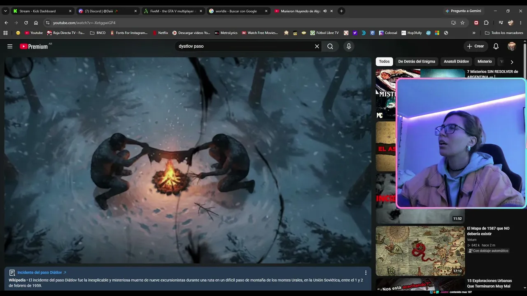Switch to worldle - Buscar con Google tab
Viewport: 527px width, 296px height.
(238, 11)
